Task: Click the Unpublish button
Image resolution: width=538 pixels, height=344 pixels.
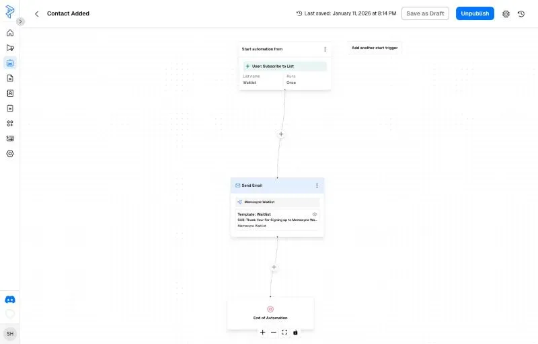Action: (475, 13)
